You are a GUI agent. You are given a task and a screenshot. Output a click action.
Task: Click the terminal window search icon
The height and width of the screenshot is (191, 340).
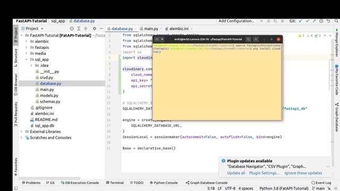(249, 39)
